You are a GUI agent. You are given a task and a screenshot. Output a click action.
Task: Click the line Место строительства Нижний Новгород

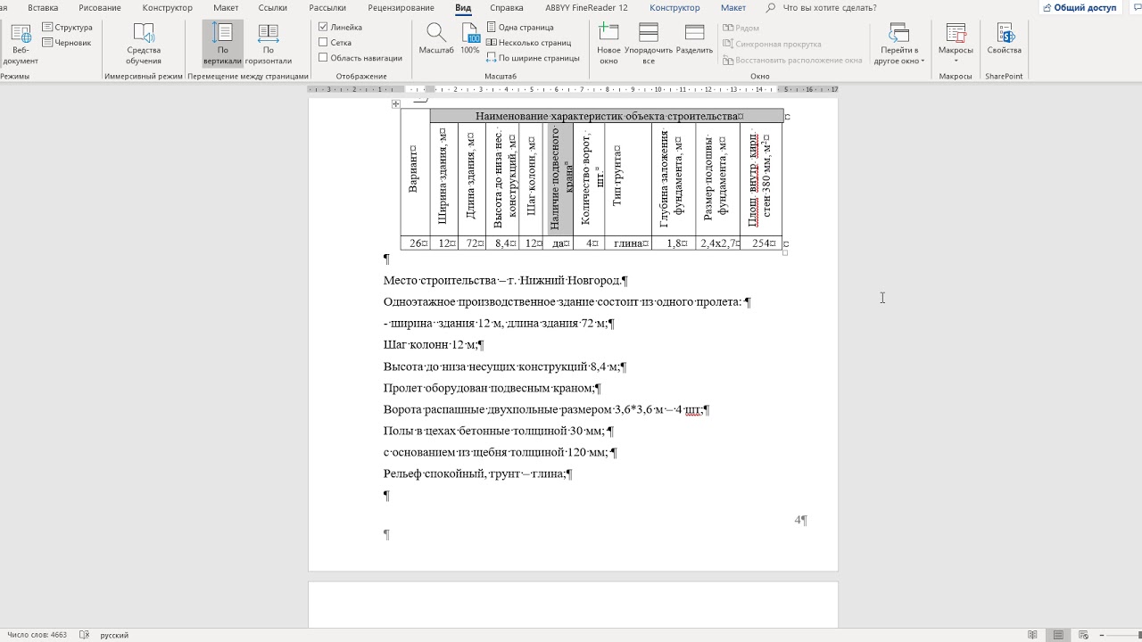click(505, 281)
